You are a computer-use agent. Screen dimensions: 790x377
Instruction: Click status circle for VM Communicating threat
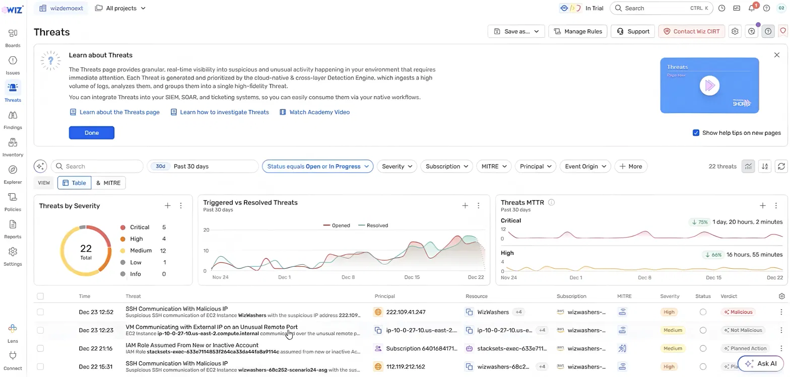click(703, 330)
